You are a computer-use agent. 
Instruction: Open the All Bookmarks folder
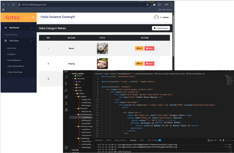[x=166, y=10]
